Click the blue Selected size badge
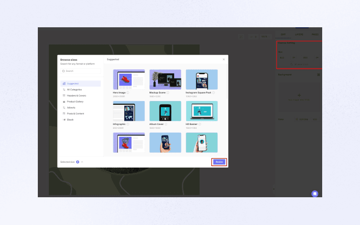The width and height of the screenshot is (360, 225). 78,162
